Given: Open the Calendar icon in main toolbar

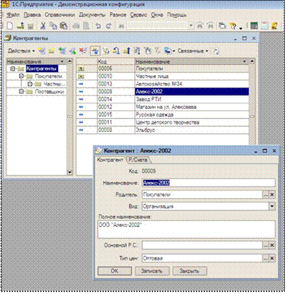Looking at the screenshot, I should (264, 26).
